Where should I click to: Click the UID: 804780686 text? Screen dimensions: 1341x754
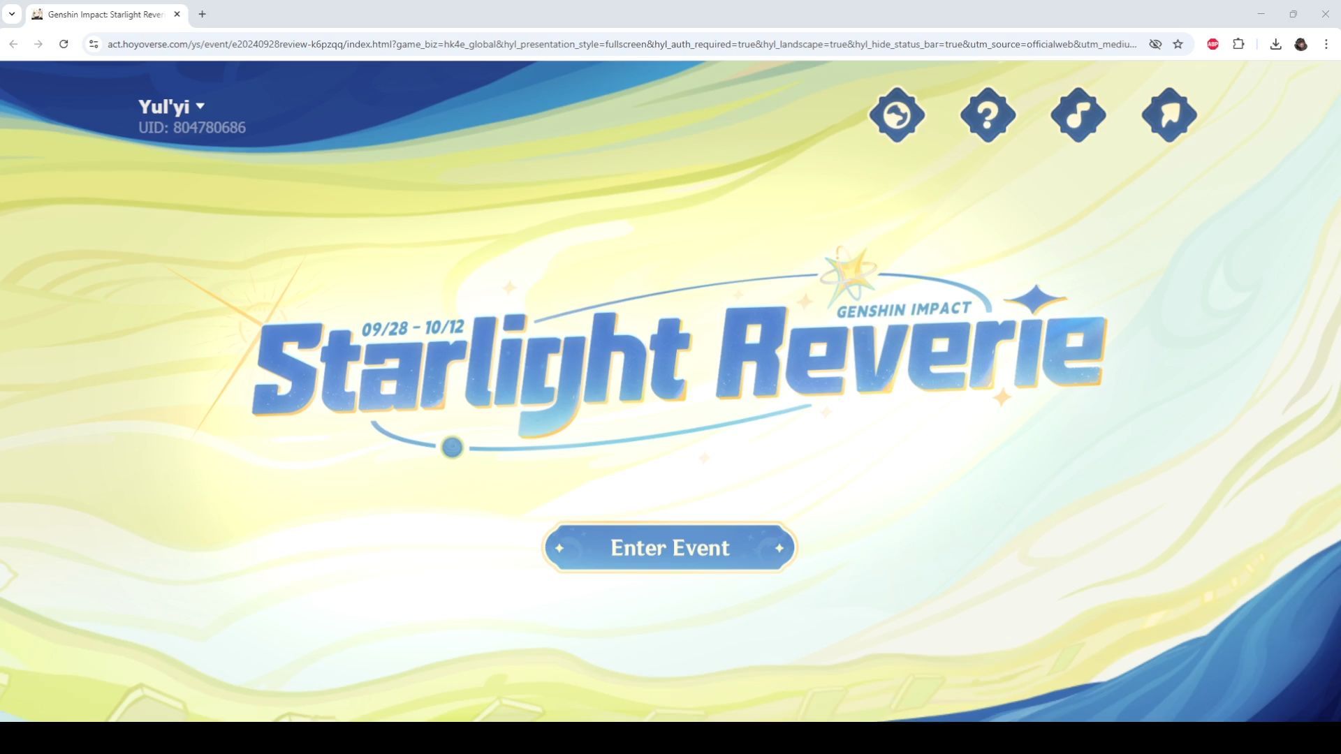point(192,128)
